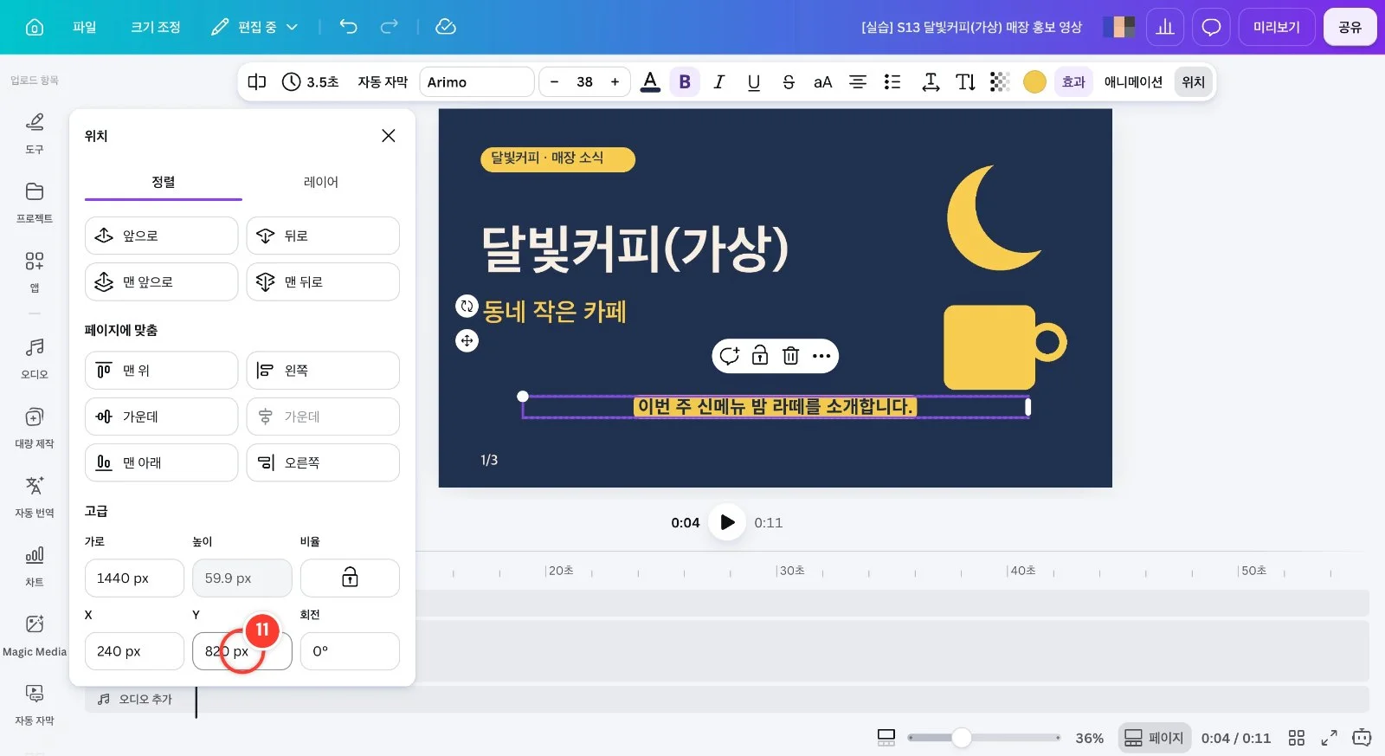The height and width of the screenshot is (756, 1385).
Task: Play the video preview
Action: click(727, 522)
